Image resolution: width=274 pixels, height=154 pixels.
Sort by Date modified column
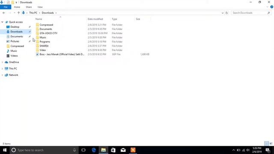[x=95, y=19]
